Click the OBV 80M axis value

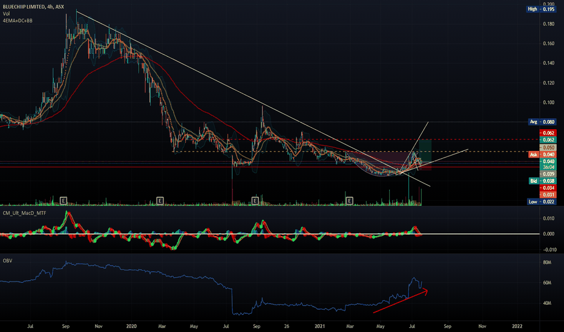546,263
